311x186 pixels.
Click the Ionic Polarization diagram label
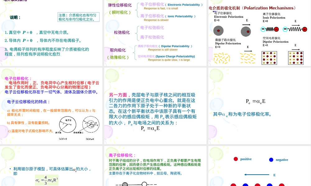274,18
